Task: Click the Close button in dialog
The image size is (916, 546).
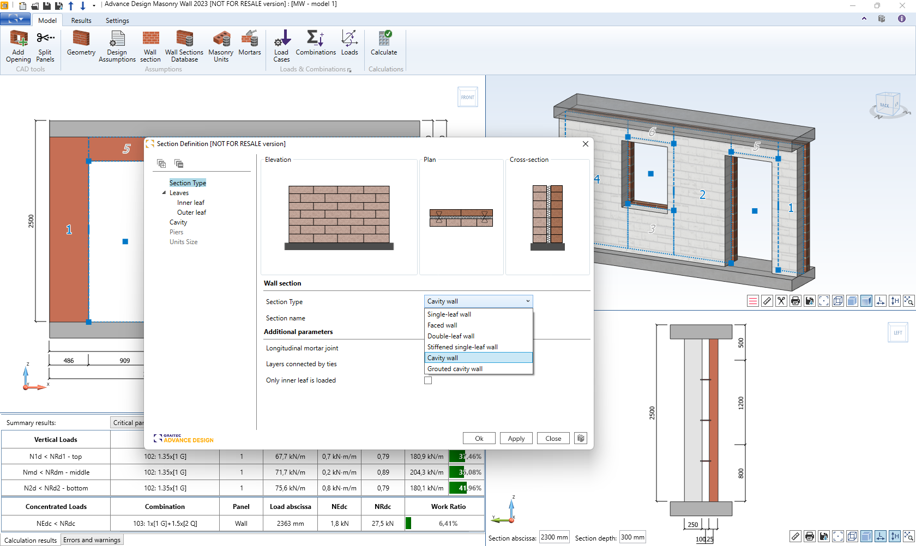Action: pos(553,438)
